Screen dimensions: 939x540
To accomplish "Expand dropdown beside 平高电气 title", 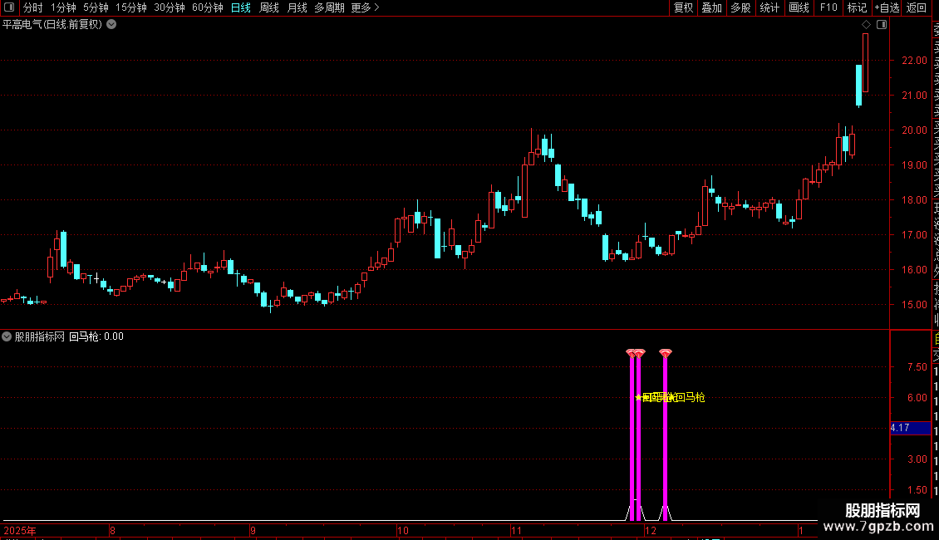I will click(111, 25).
